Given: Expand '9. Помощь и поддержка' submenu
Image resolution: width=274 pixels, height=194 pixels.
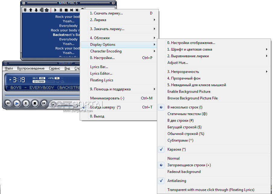Looking at the screenshot, I should (x=119, y=89).
